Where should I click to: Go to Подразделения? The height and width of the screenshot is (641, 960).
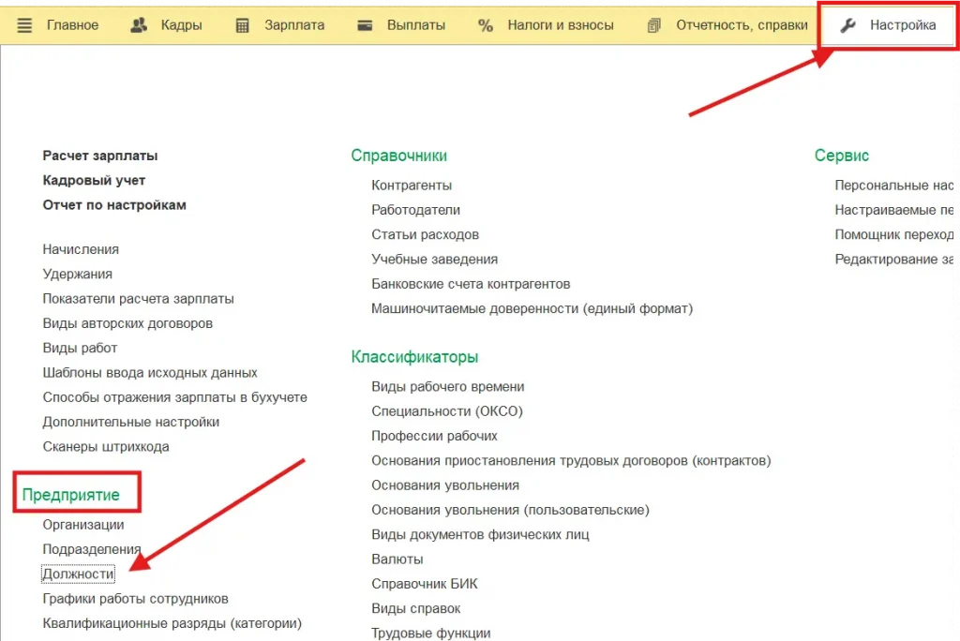(92, 549)
